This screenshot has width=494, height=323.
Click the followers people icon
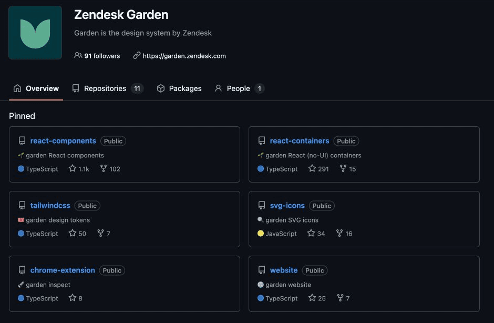click(x=78, y=56)
